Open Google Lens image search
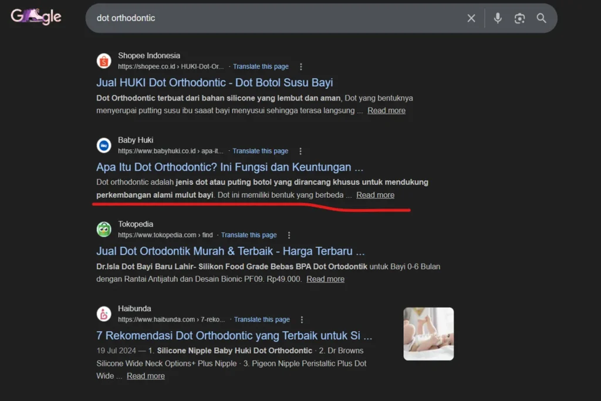 coord(519,18)
